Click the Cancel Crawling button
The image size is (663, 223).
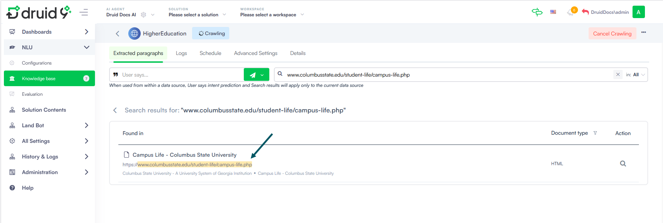612,34
